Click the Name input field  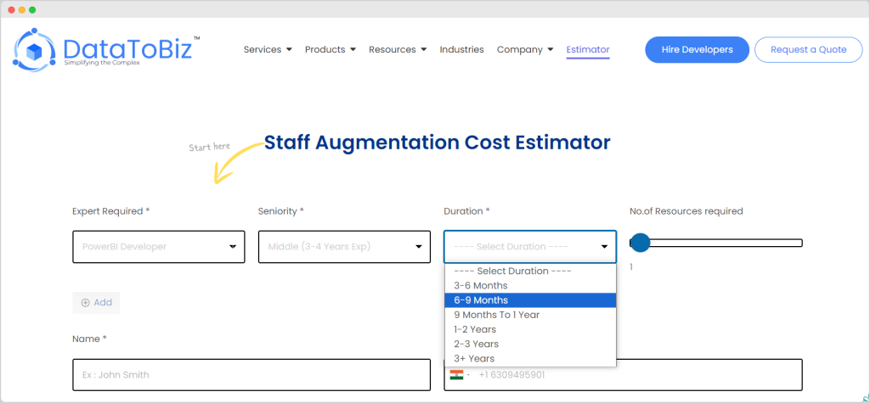click(x=251, y=375)
